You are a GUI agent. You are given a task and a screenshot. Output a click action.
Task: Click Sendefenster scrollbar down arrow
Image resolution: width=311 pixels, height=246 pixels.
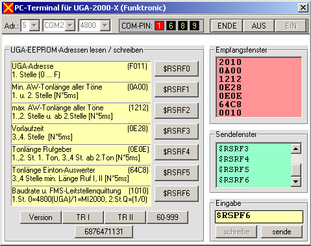[x=296, y=181]
